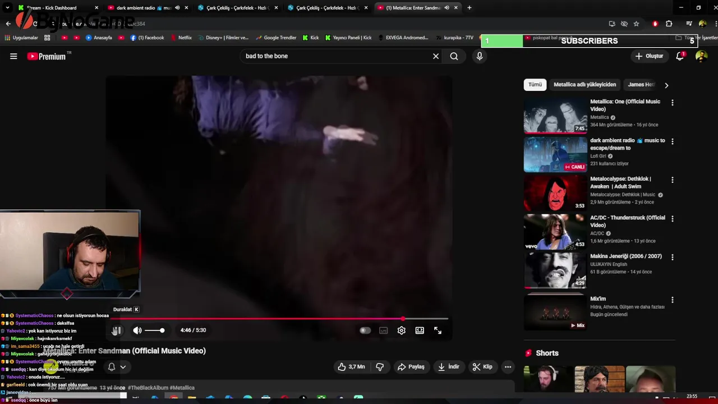Viewport: 718px width, 404px height.
Task: Open Google Trendler bookmark
Action: point(276,38)
